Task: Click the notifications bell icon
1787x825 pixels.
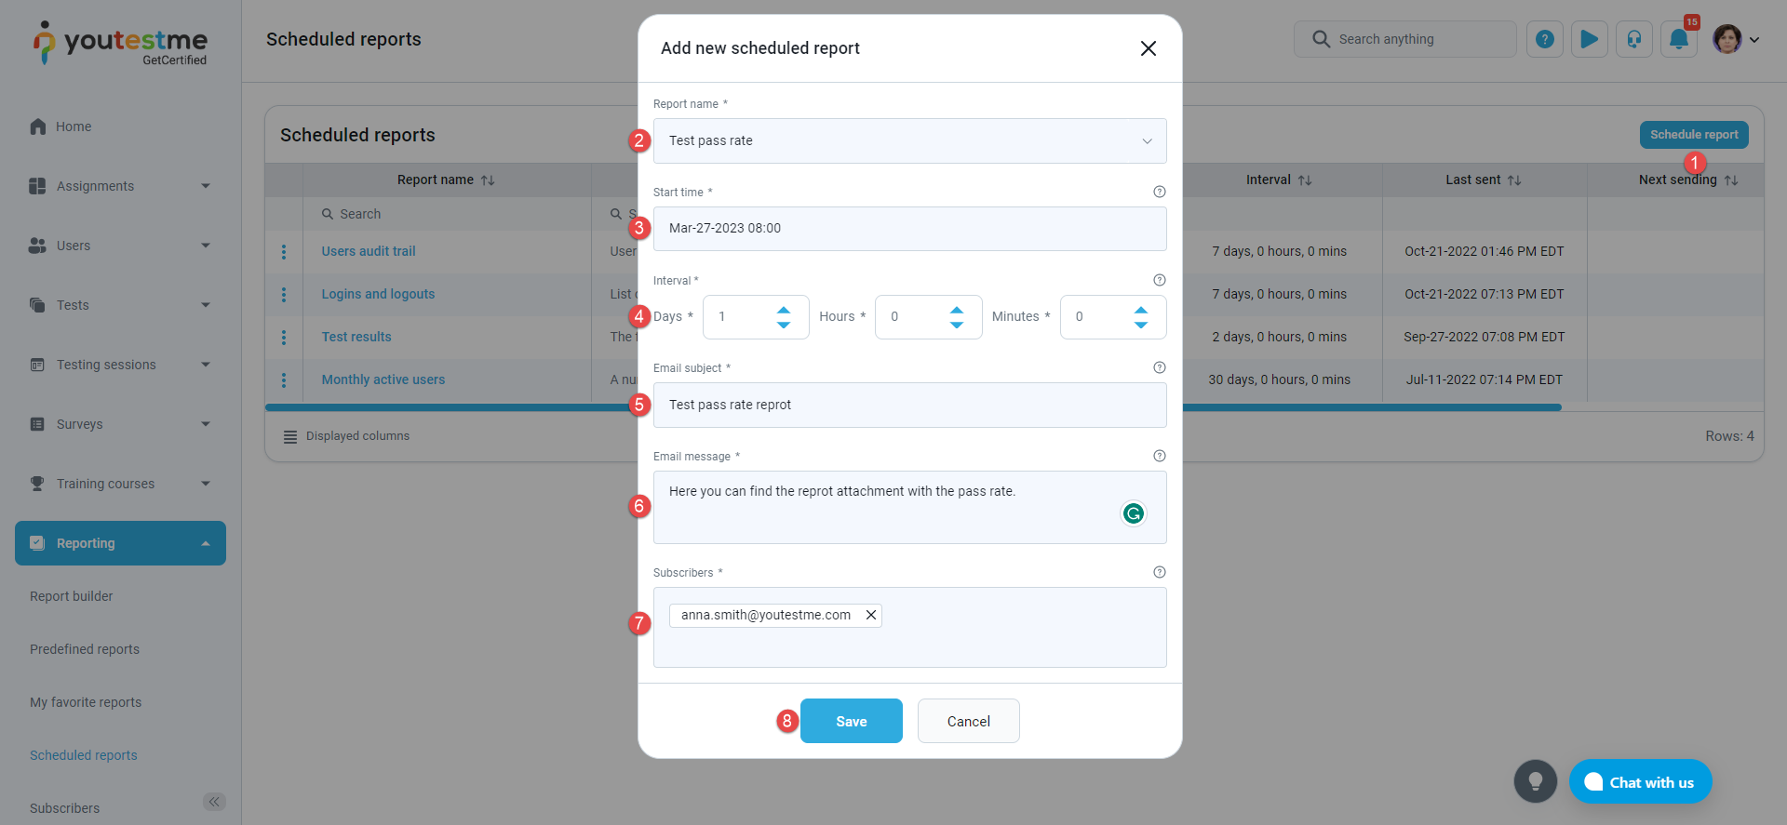Action: (1678, 39)
